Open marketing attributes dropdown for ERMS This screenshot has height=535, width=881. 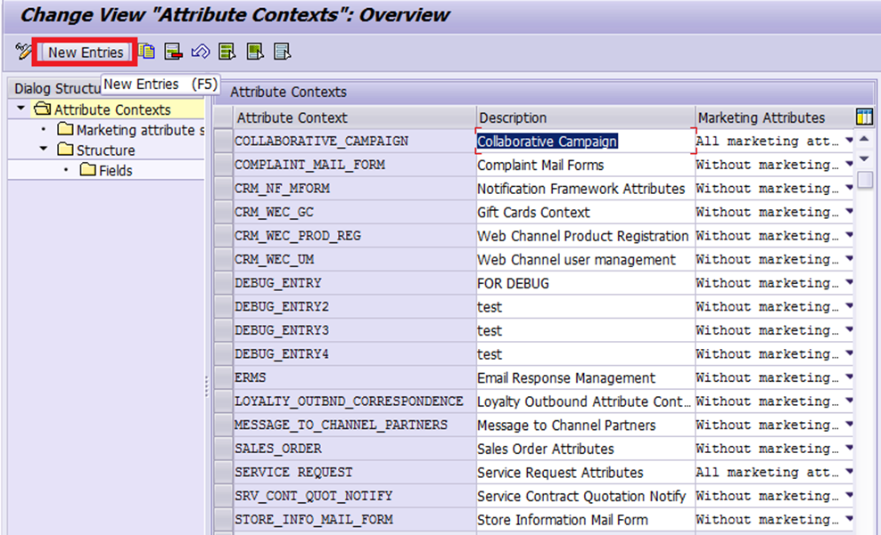849,377
